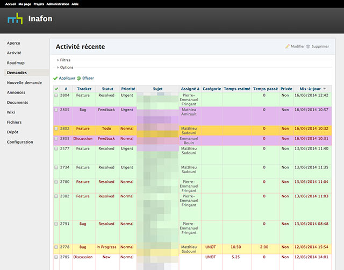Toggle checkbox for issue 2803
Viewport: 344px width, 270px height.
pos(56,139)
